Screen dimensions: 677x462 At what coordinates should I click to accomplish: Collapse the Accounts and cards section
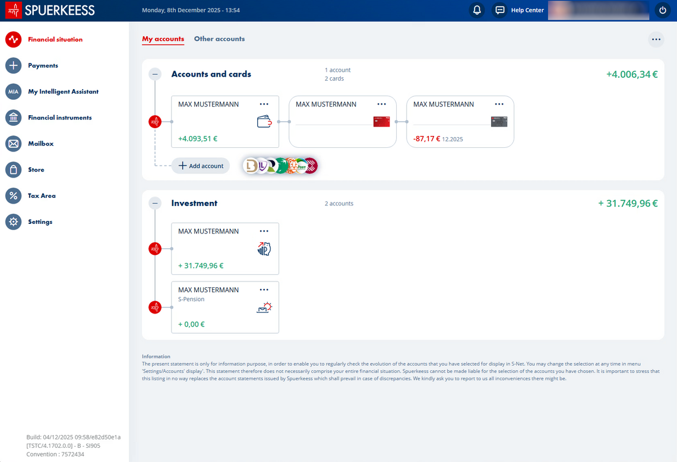(155, 74)
